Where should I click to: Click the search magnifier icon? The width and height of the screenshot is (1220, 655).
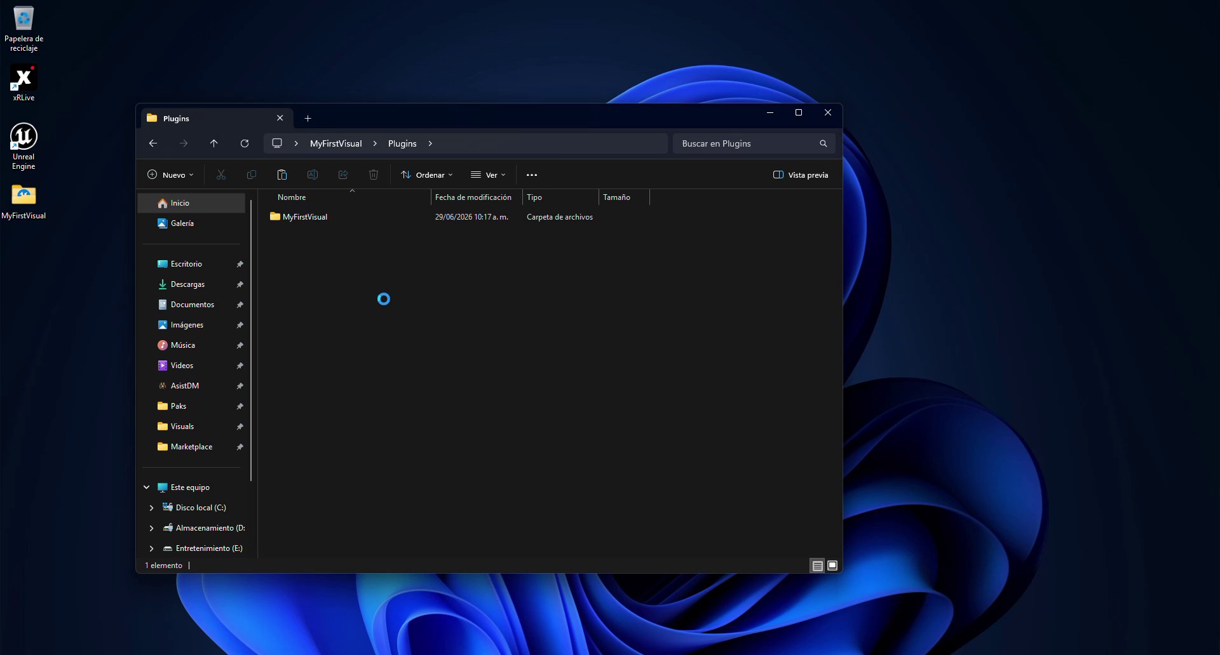click(823, 143)
